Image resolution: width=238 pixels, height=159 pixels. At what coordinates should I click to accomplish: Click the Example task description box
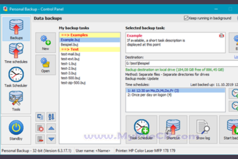pos(176,43)
